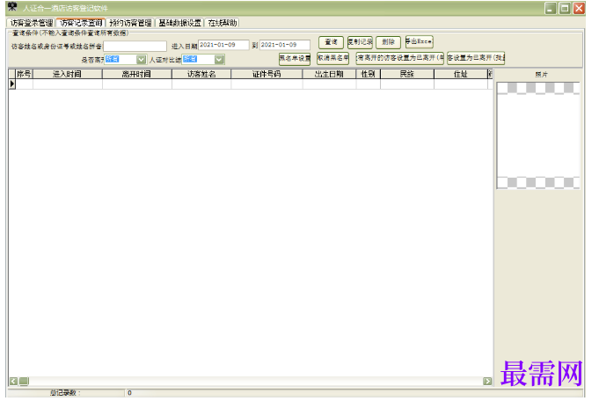Click the 取消黑名单 button
The width and height of the screenshot is (599, 401).
click(x=332, y=58)
